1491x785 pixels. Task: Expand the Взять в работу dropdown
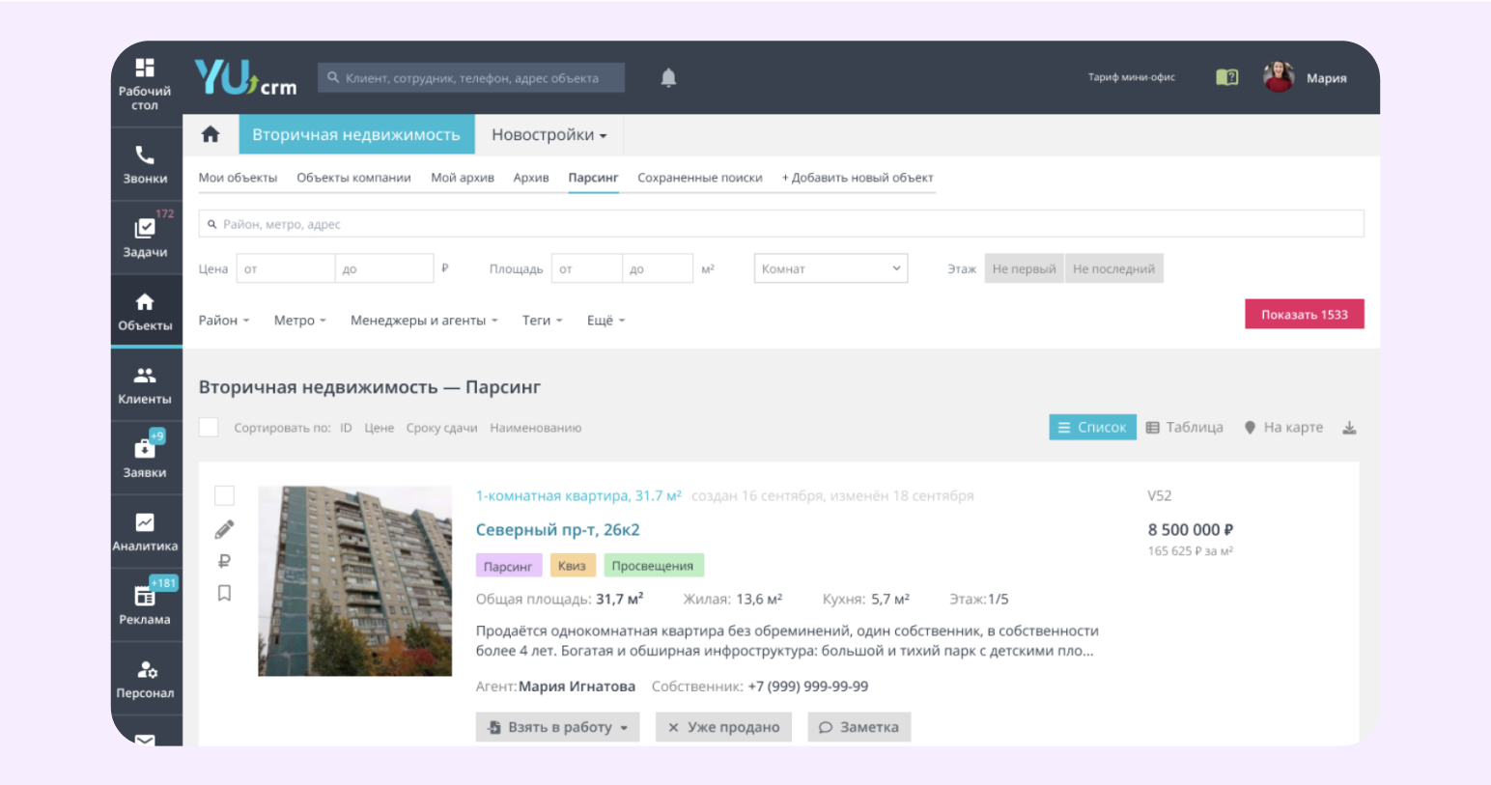558,727
